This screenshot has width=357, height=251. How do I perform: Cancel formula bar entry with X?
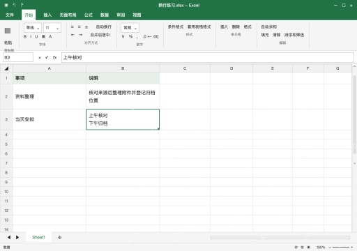coord(40,58)
